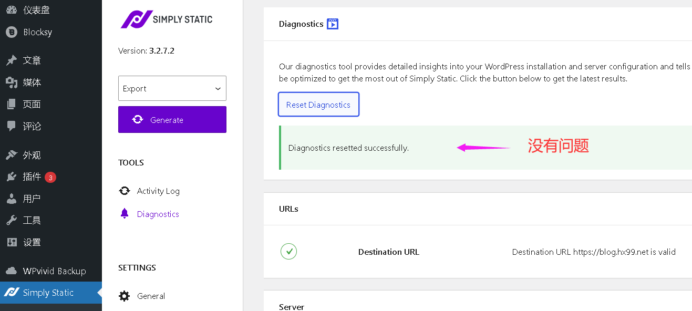Click the Blocksy menu icon
The width and height of the screenshot is (692, 311).
[x=11, y=32]
